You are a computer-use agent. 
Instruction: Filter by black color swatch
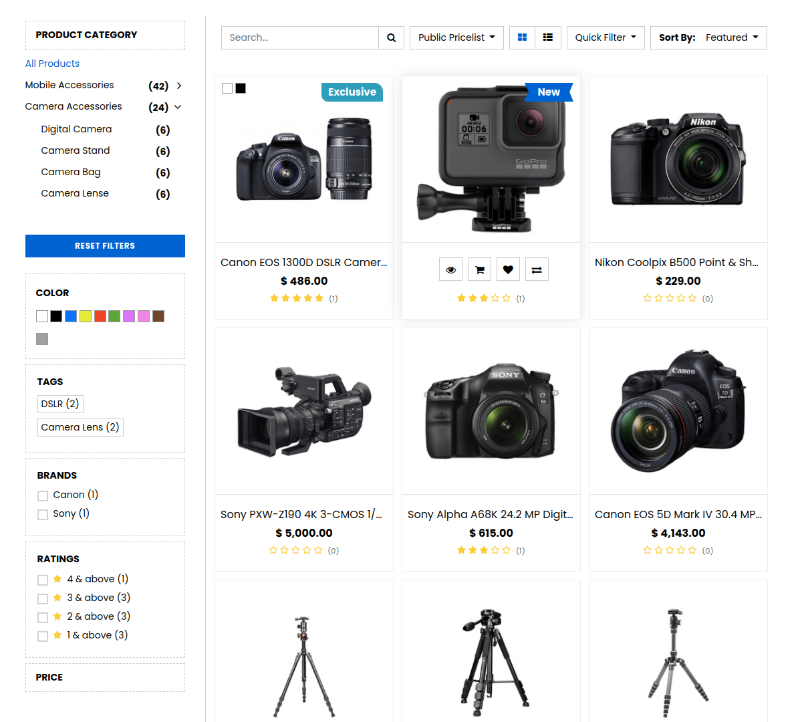click(56, 316)
